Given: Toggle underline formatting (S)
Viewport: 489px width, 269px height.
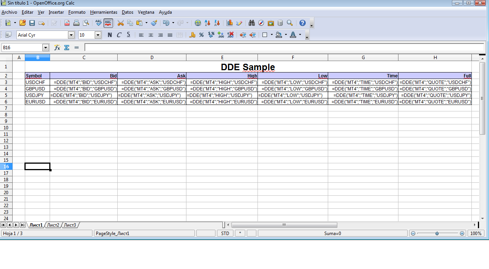Looking at the screenshot, I should pyautogui.click(x=128, y=35).
